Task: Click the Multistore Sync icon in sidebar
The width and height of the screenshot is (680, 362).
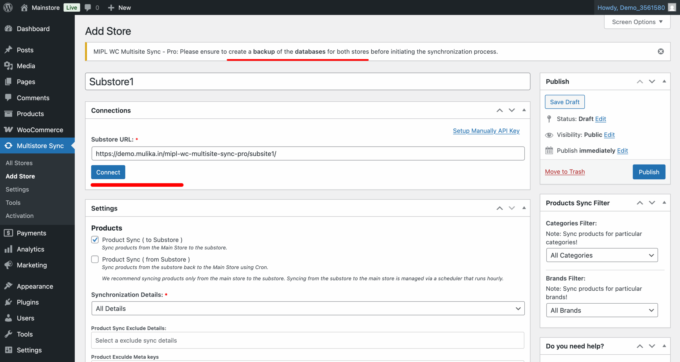Action: pyautogui.click(x=8, y=145)
